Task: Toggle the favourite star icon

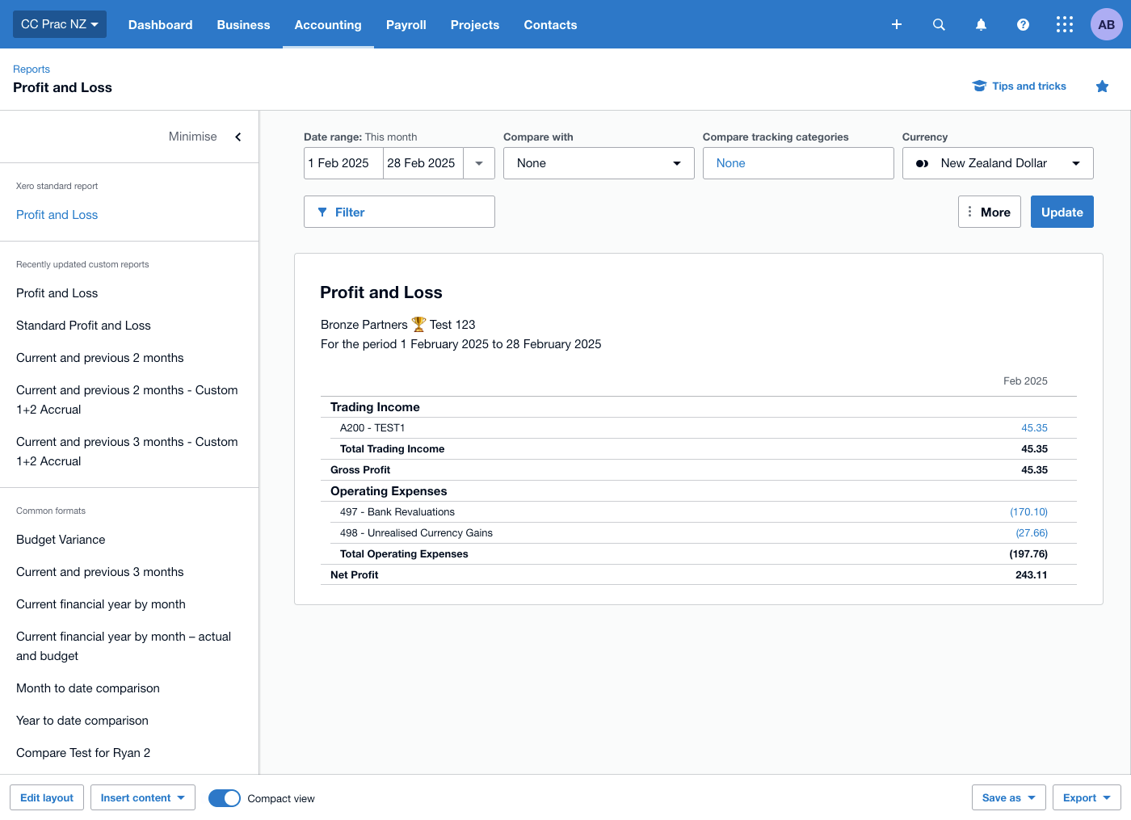Action: pos(1102,86)
